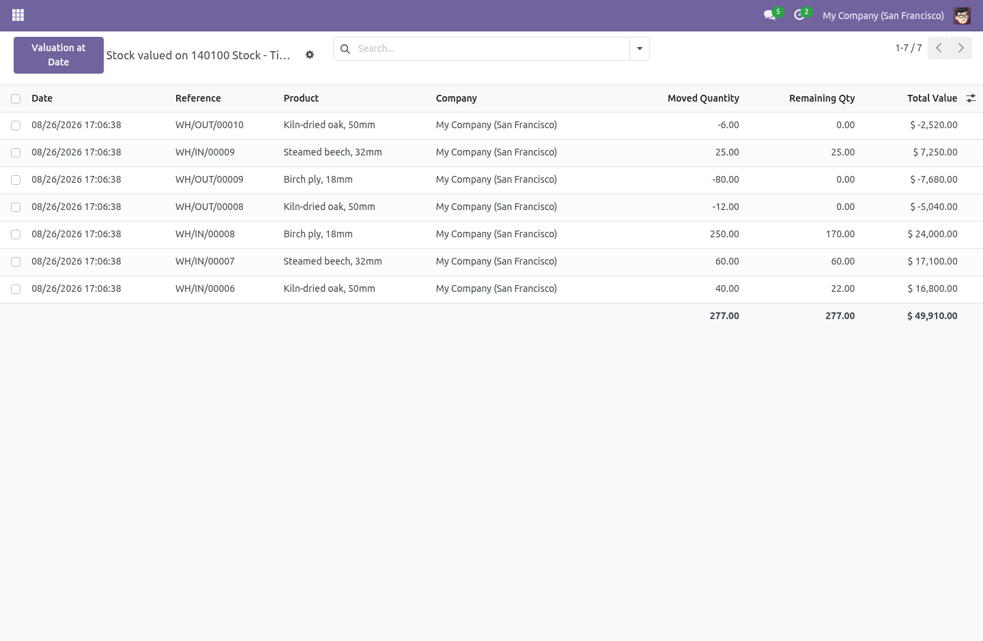The height and width of the screenshot is (641, 983).
Task: Open the actions gear menu
Action: tap(310, 55)
